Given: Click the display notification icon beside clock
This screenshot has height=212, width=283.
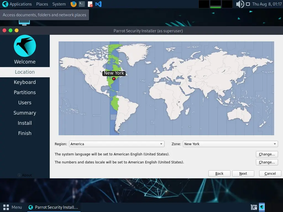Looking at the screenshot, I should [248, 4].
